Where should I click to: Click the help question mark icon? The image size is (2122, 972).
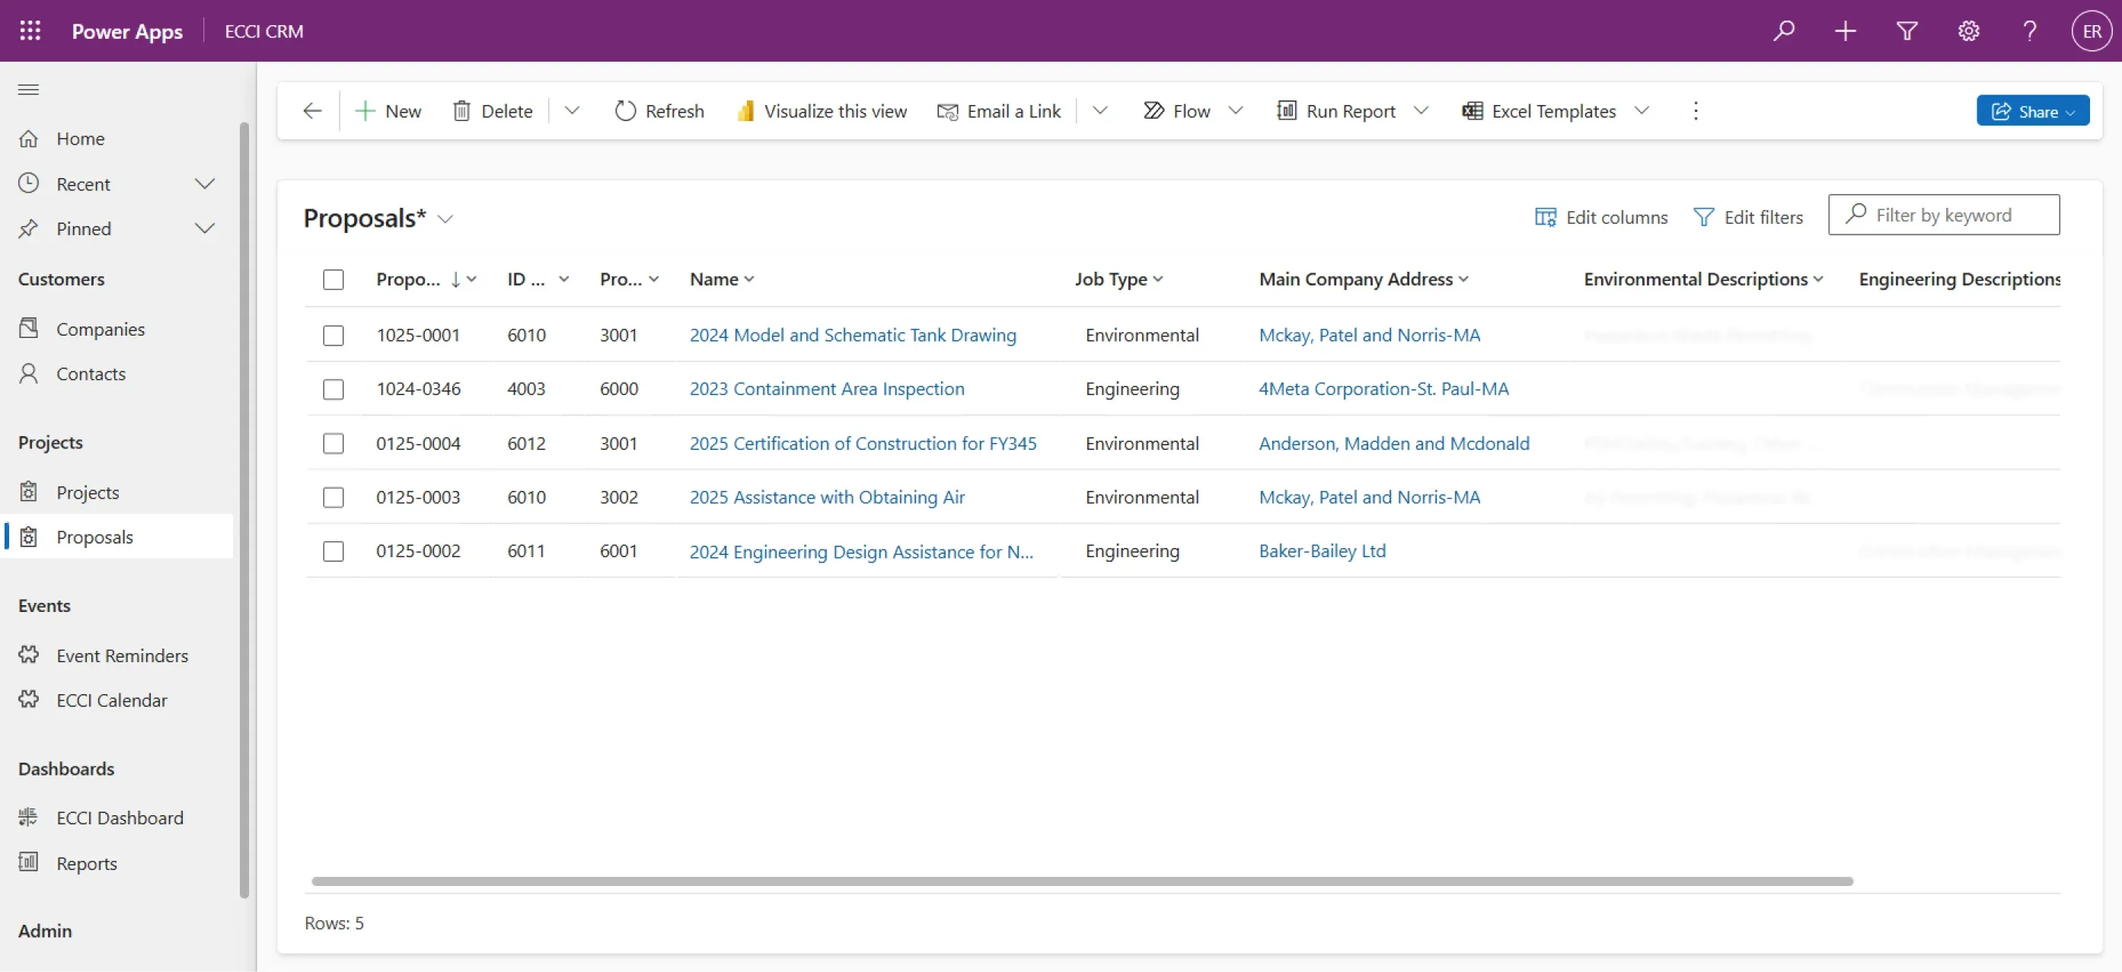[x=2029, y=30]
